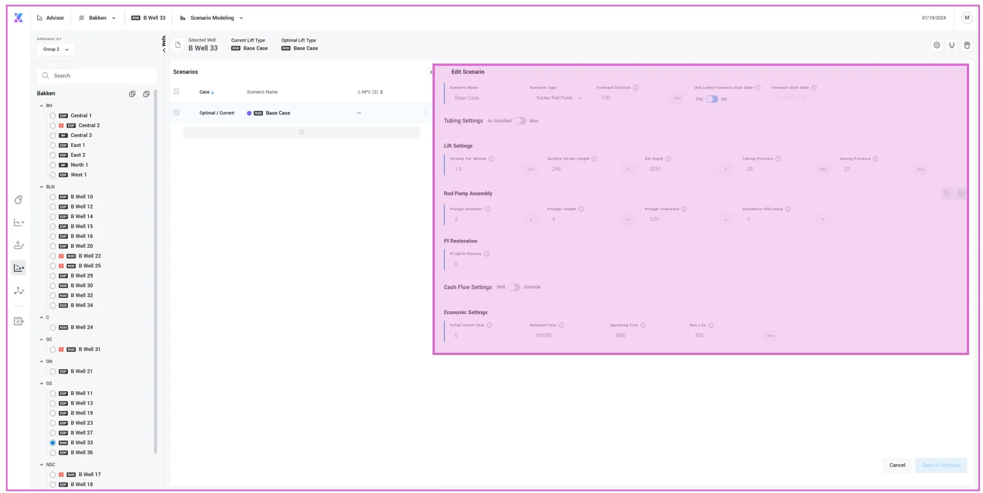
Task: Click the rightmost header icon near settings
Action: coord(967,45)
